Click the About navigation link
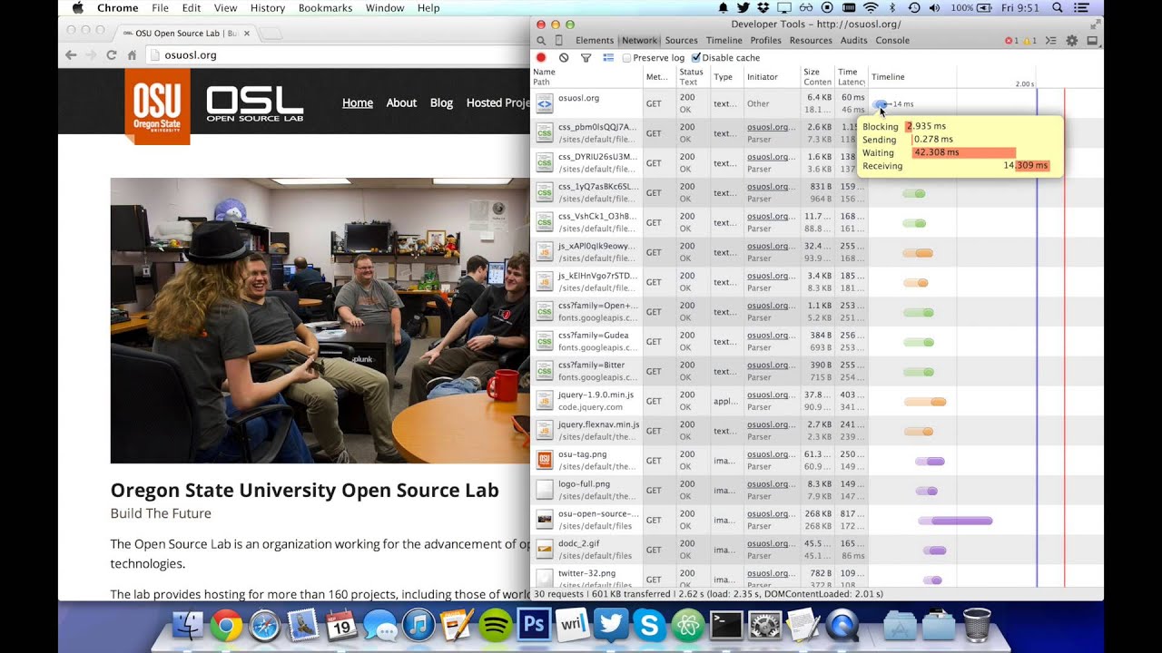 tap(401, 102)
